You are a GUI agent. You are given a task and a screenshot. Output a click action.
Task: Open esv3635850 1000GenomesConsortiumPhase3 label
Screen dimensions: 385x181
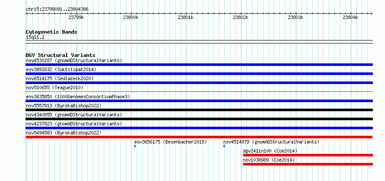[x=78, y=97]
